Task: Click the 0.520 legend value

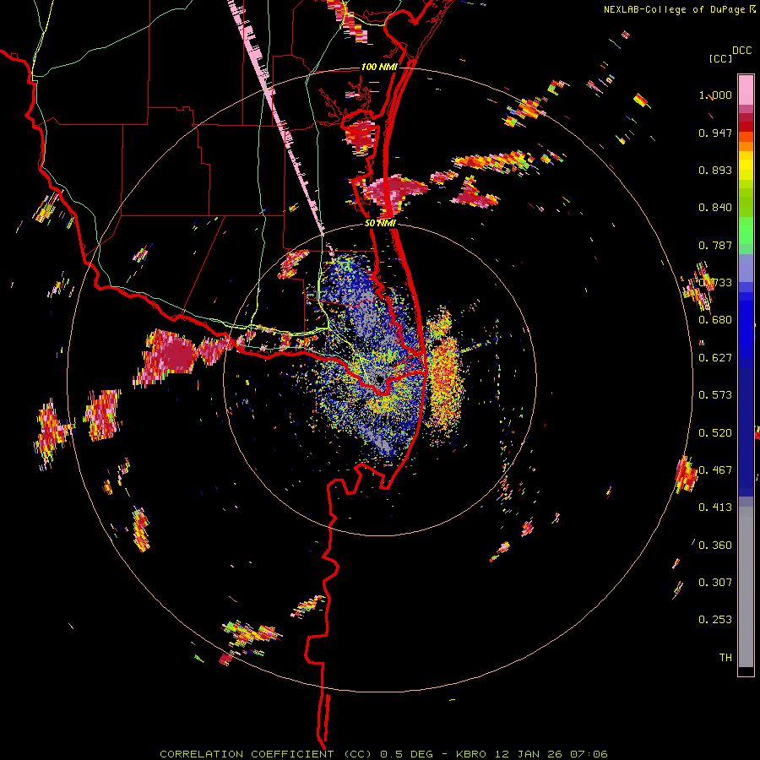Action: coord(715,433)
